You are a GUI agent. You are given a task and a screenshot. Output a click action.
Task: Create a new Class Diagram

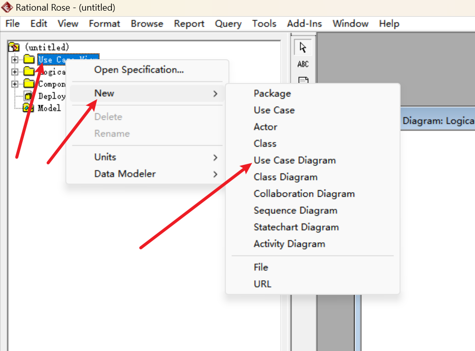[312, 177]
